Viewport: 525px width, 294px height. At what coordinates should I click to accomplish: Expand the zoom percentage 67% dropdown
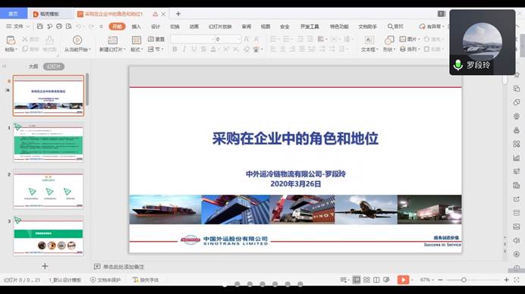click(x=433, y=280)
